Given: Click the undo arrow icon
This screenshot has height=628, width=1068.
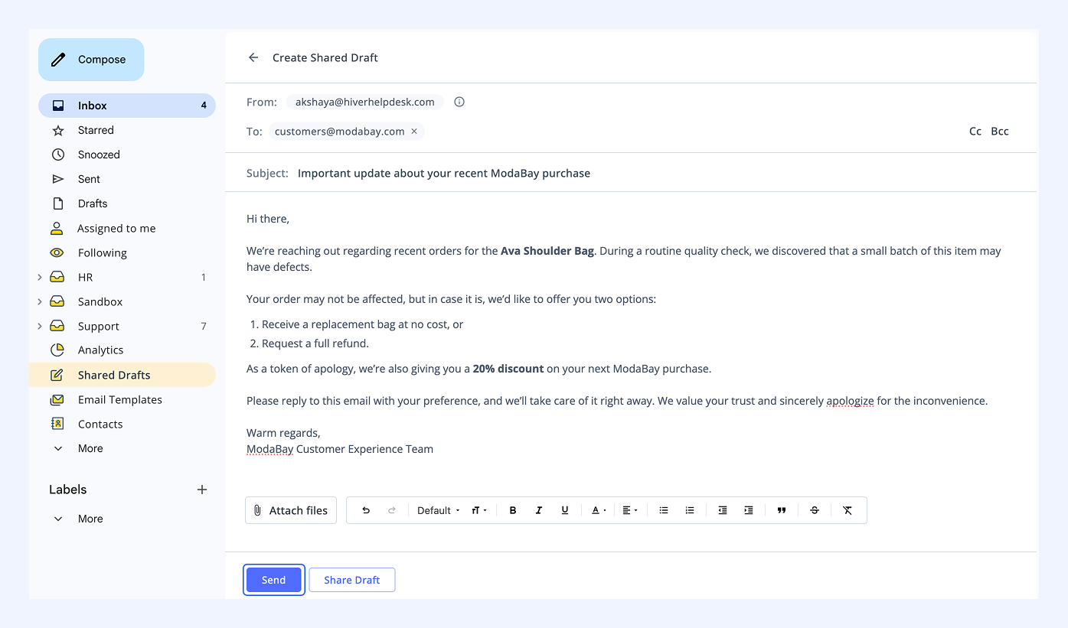Looking at the screenshot, I should [x=366, y=510].
